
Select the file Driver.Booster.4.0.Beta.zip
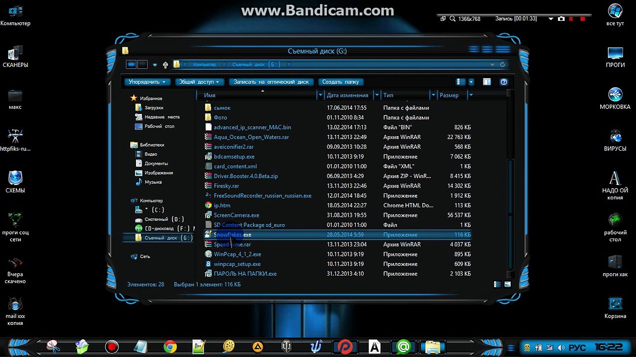pos(245,176)
